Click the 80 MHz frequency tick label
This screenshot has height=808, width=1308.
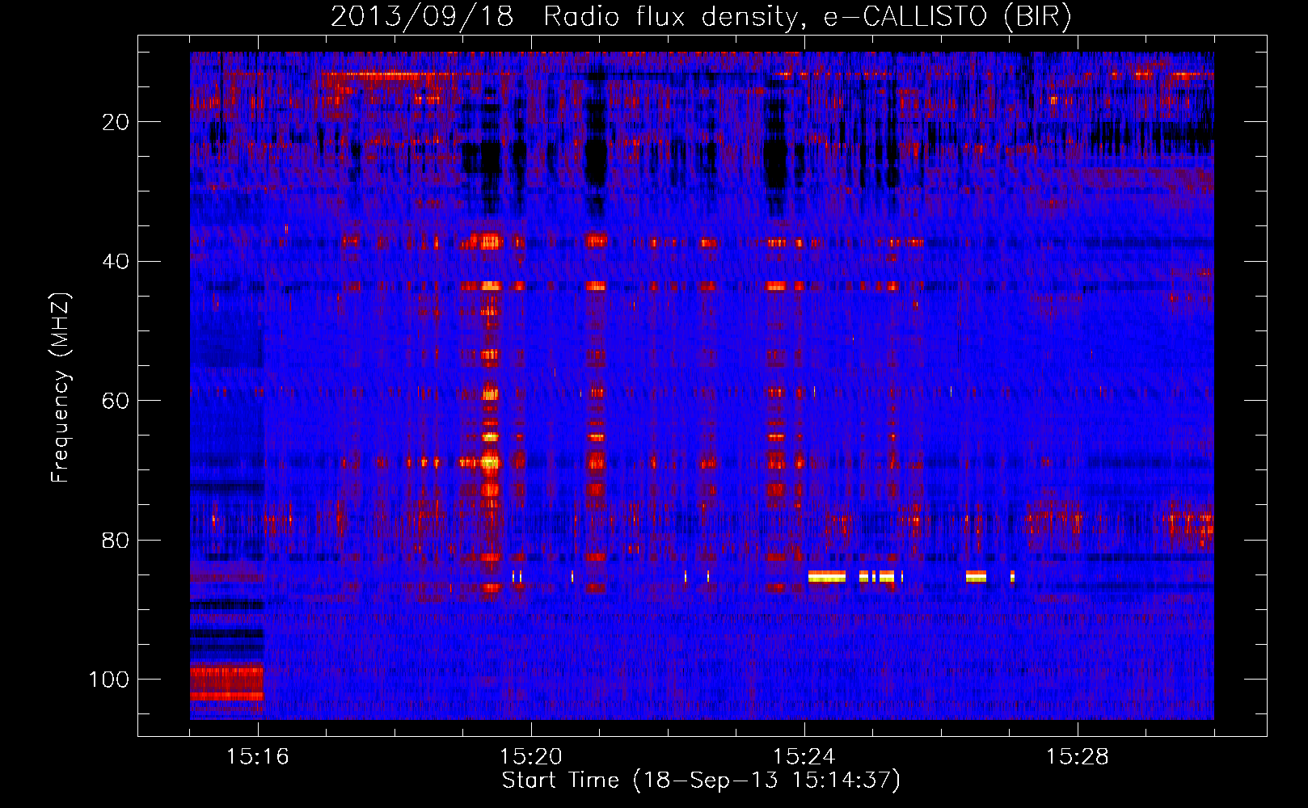pyautogui.click(x=116, y=540)
